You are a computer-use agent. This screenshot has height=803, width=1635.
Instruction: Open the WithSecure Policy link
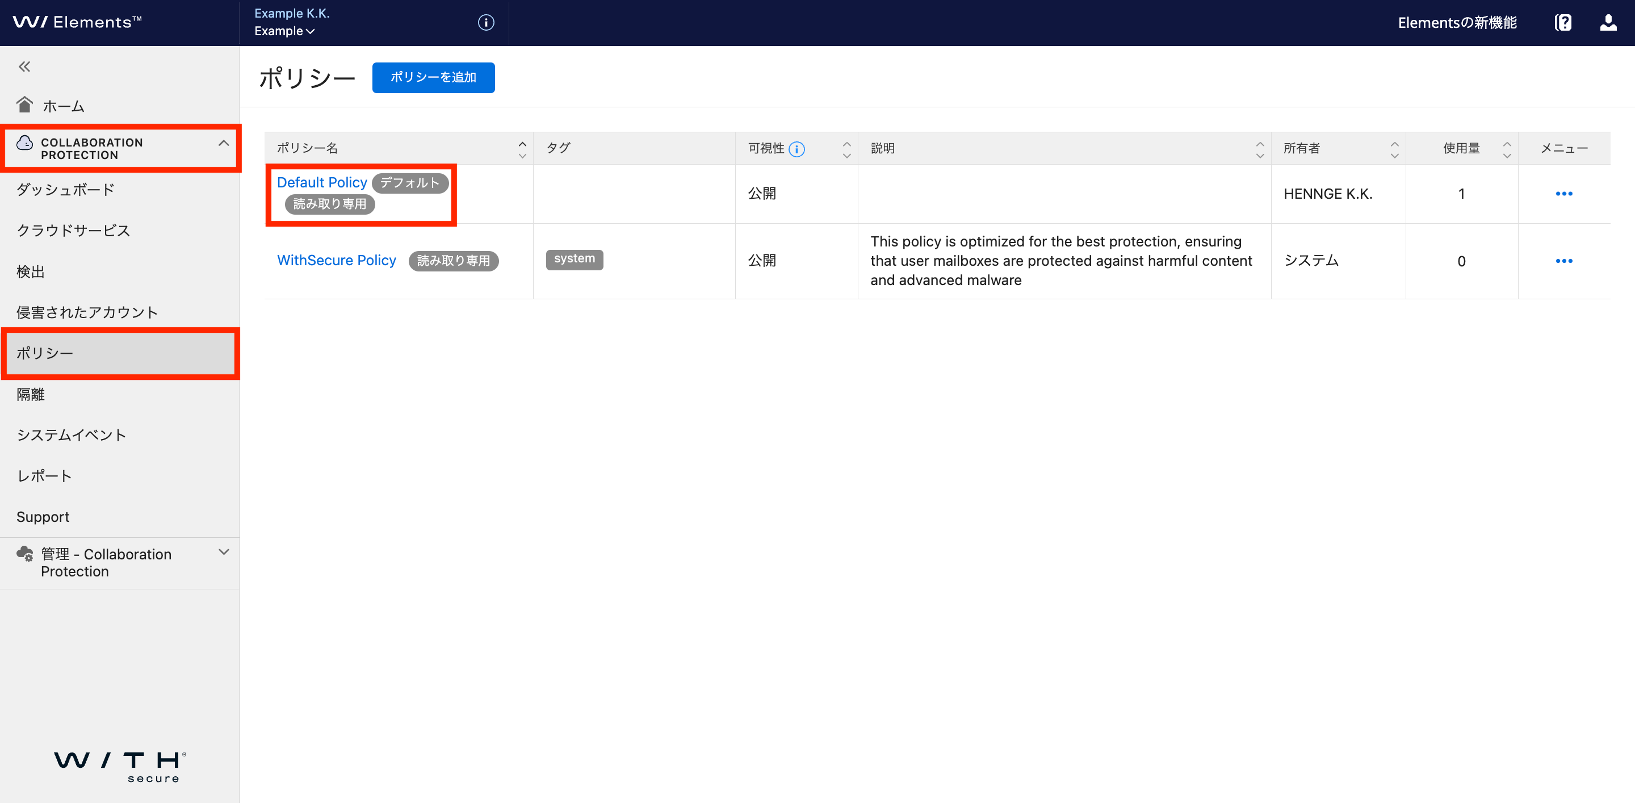(x=337, y=260)
